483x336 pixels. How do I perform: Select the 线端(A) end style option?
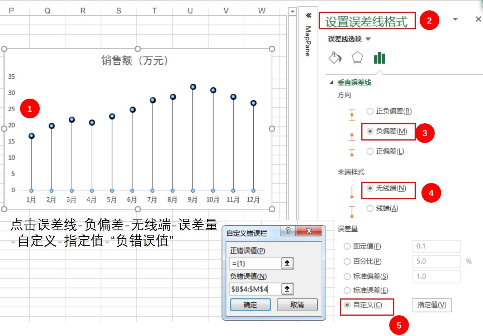coord(382,208)
